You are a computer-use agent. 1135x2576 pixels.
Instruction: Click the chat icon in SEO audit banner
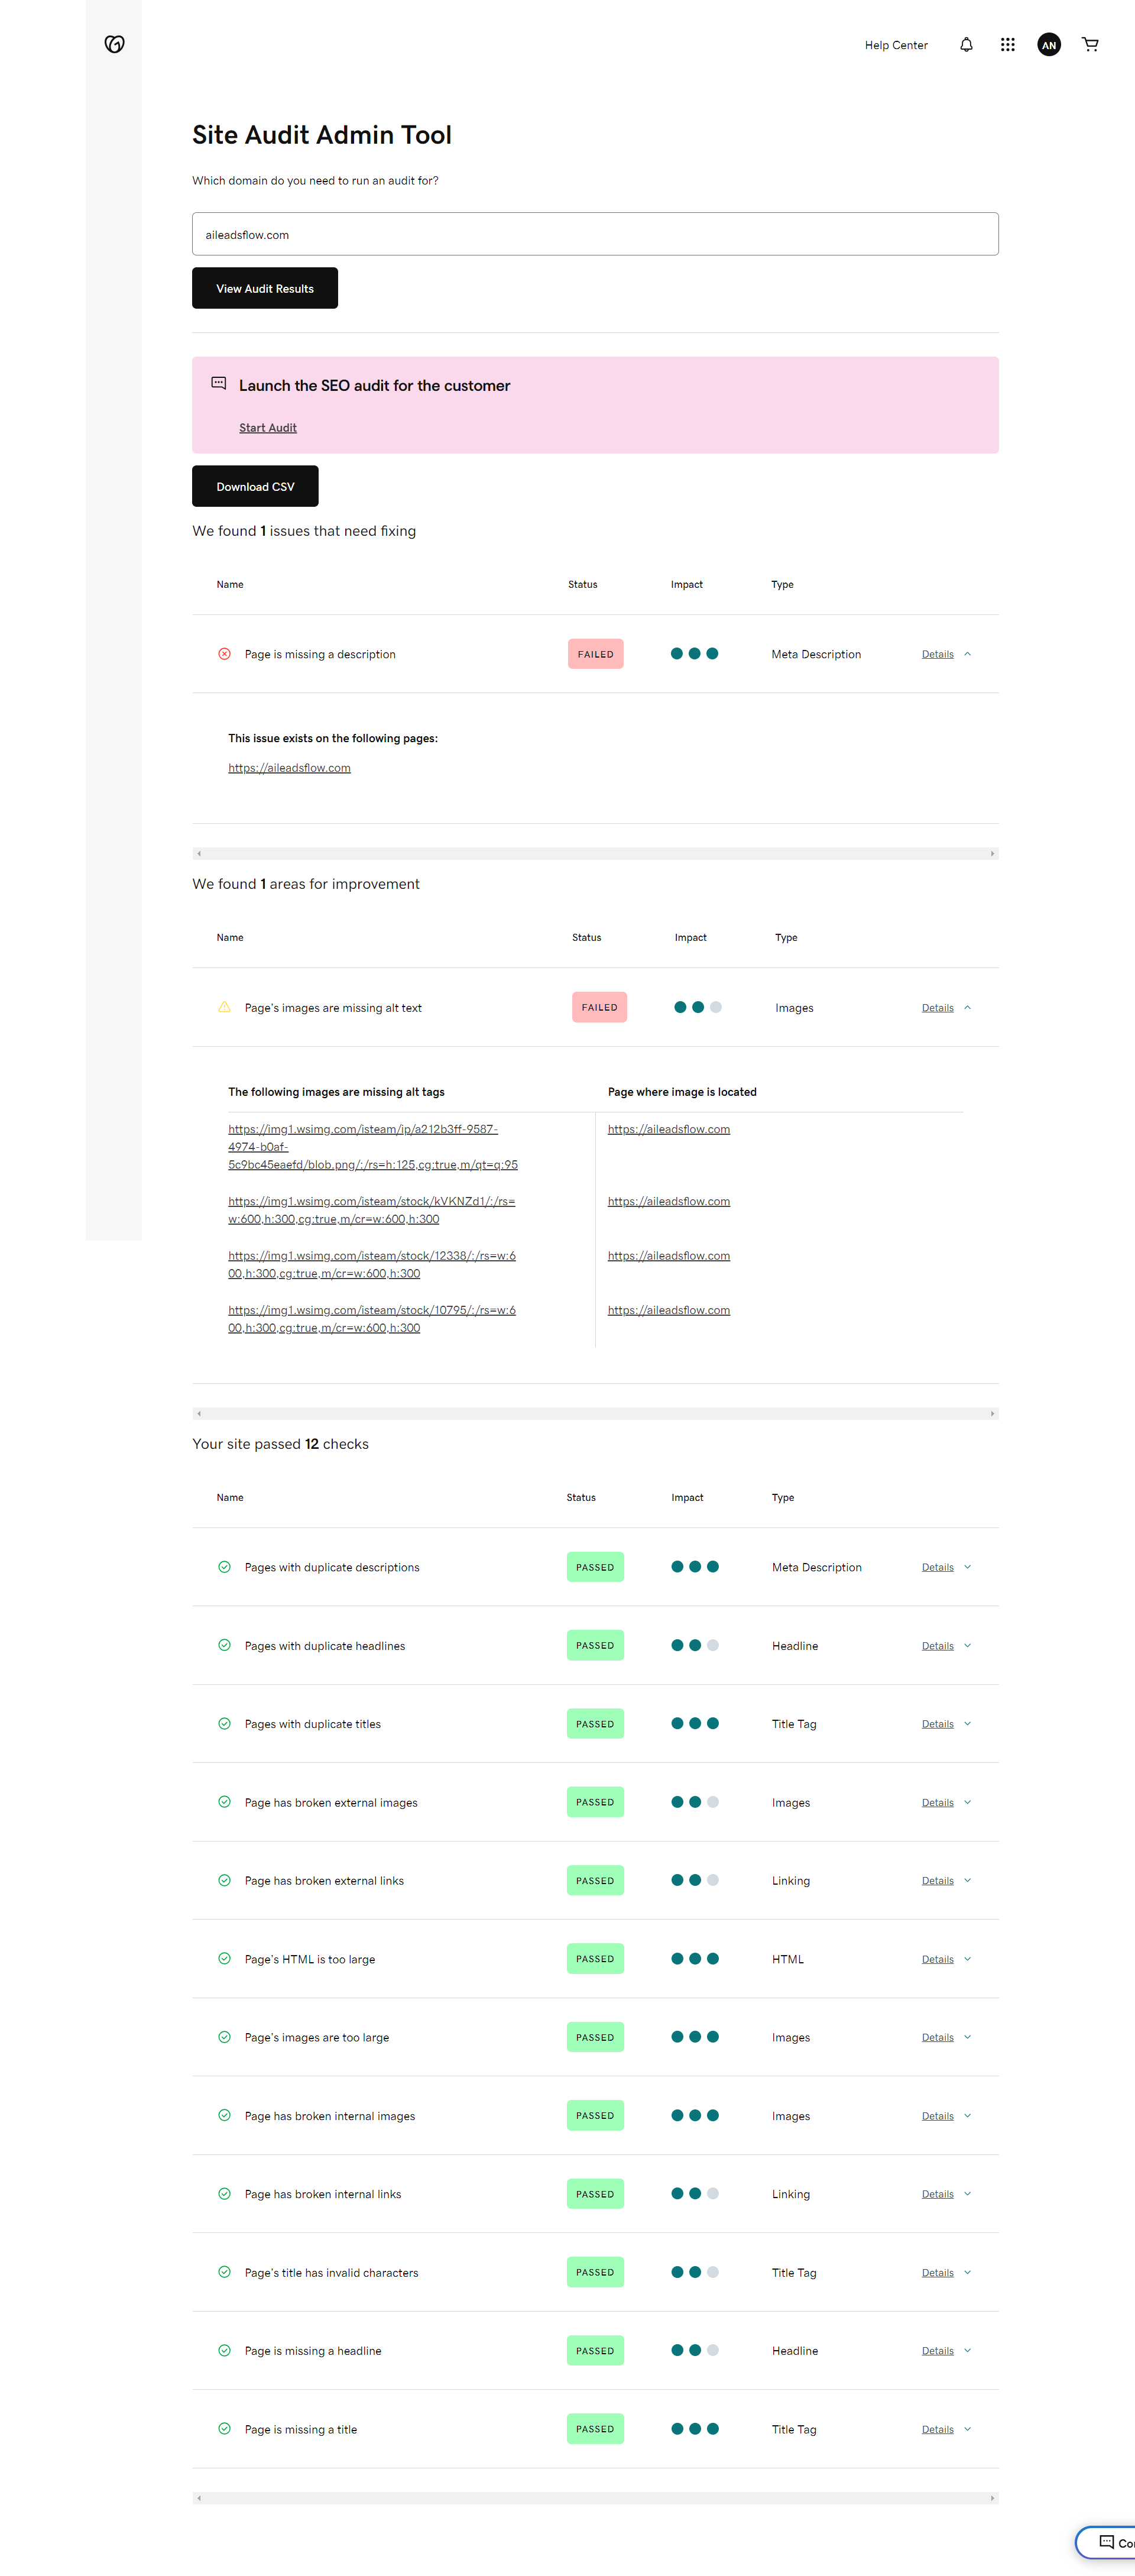point(218,383)
